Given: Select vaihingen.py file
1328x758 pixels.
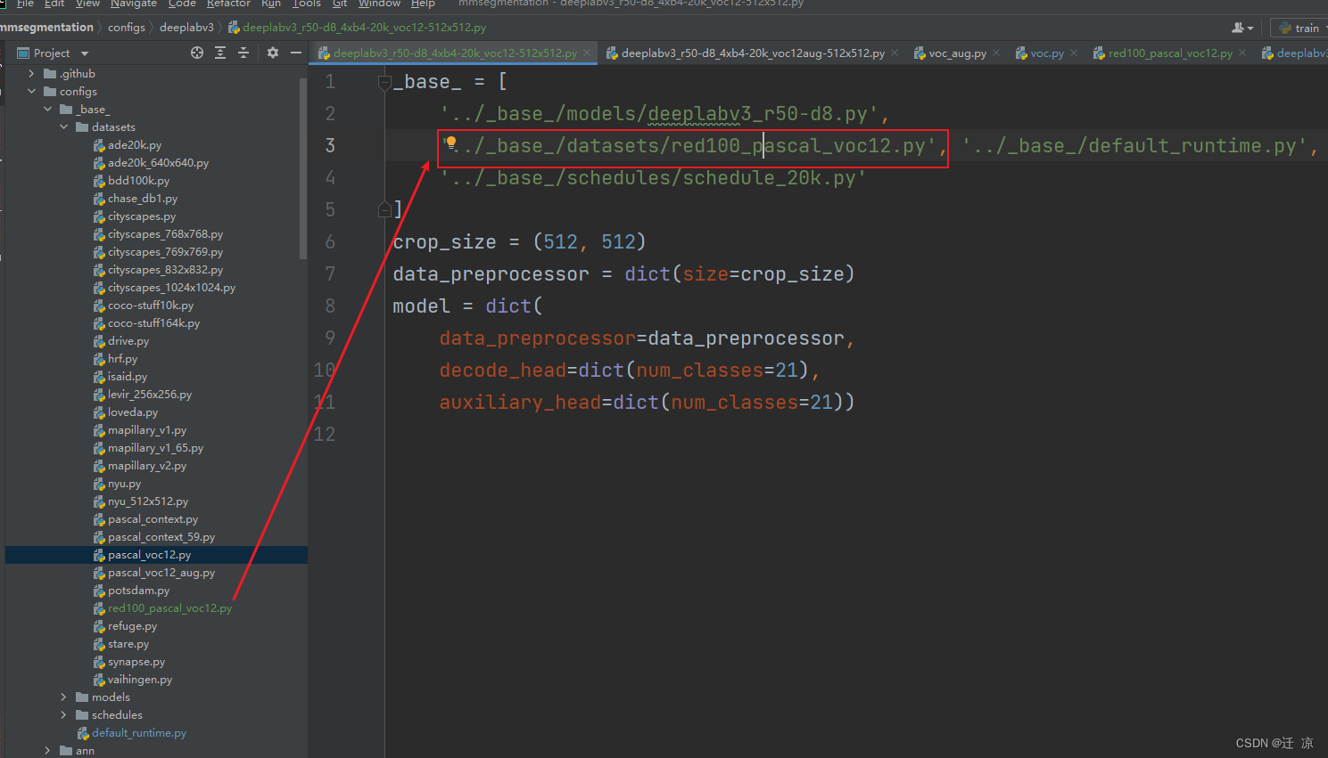Looking at the screenshot, I should pos(140,680).
